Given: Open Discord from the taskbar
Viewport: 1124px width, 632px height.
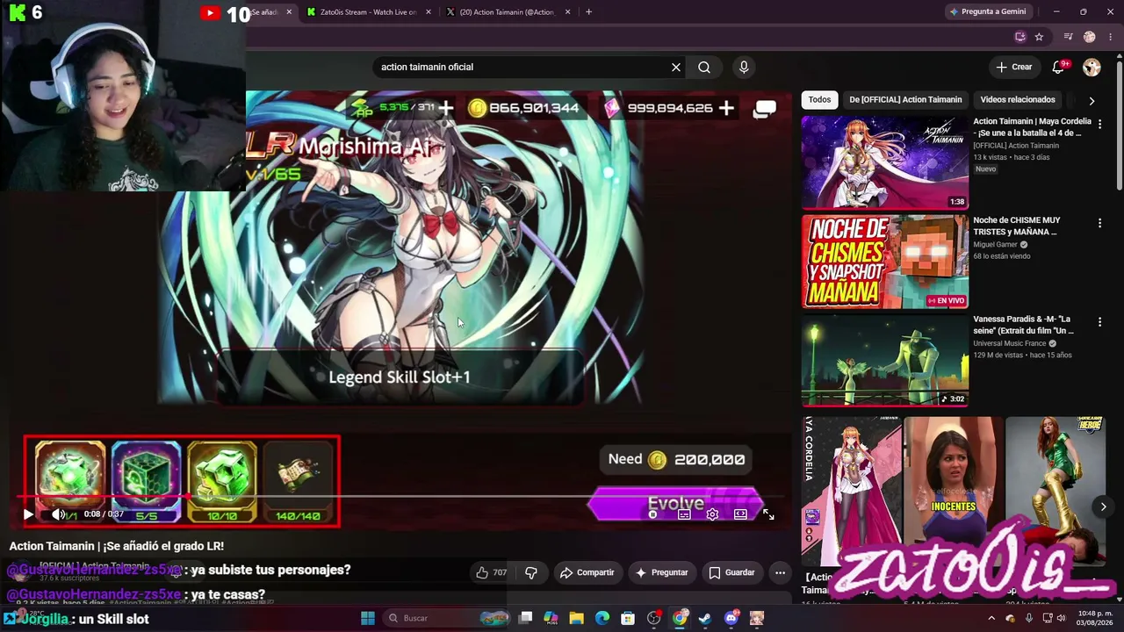Looking at the screenshot, I should [731, 618].
